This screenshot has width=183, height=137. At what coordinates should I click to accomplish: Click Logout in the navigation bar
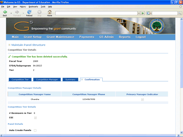141,37
